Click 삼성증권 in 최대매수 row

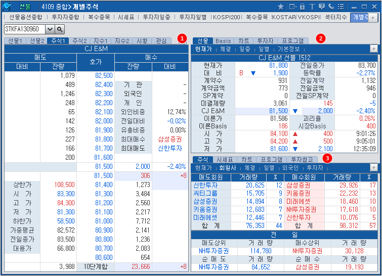[170, 139]
